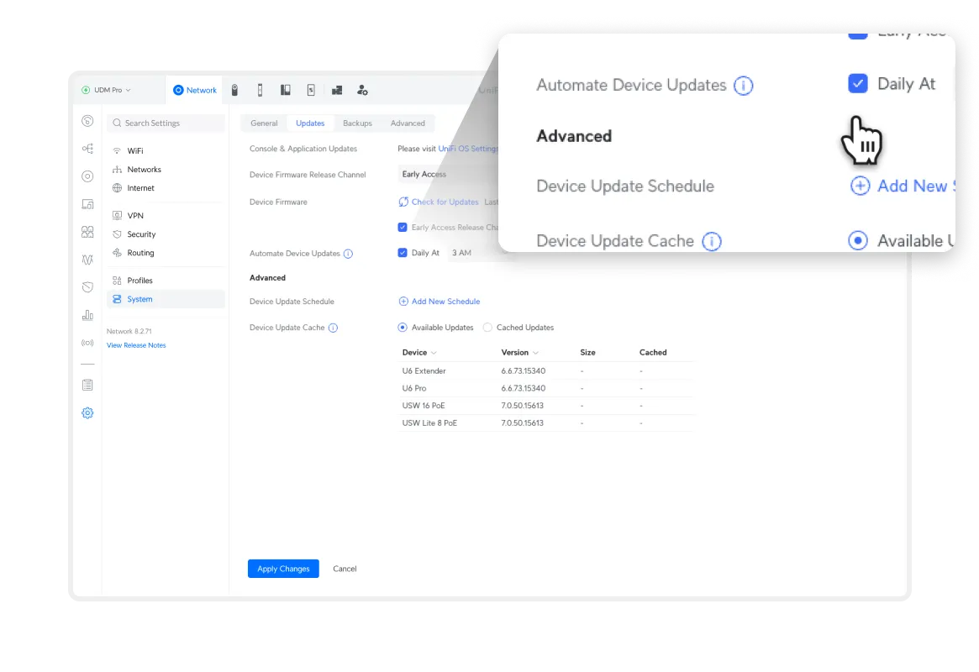Open the General tab
979x672 pixels.
[x=264, y=123]
